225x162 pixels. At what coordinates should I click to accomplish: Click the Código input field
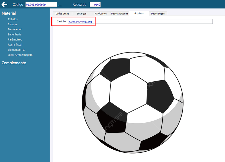pyautogui.click(x=41, y=4)
